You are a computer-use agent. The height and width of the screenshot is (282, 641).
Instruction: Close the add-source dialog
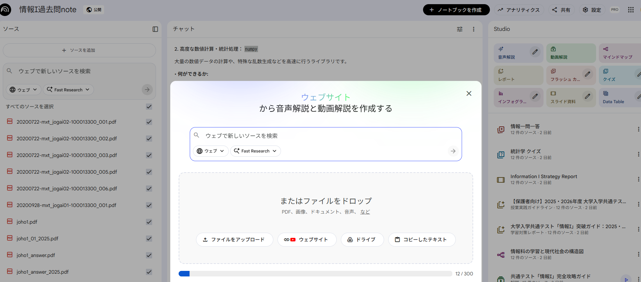click(469, 93)
